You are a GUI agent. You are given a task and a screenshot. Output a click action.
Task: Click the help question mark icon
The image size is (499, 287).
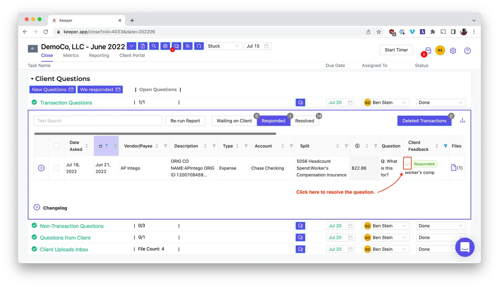(467, 51)
